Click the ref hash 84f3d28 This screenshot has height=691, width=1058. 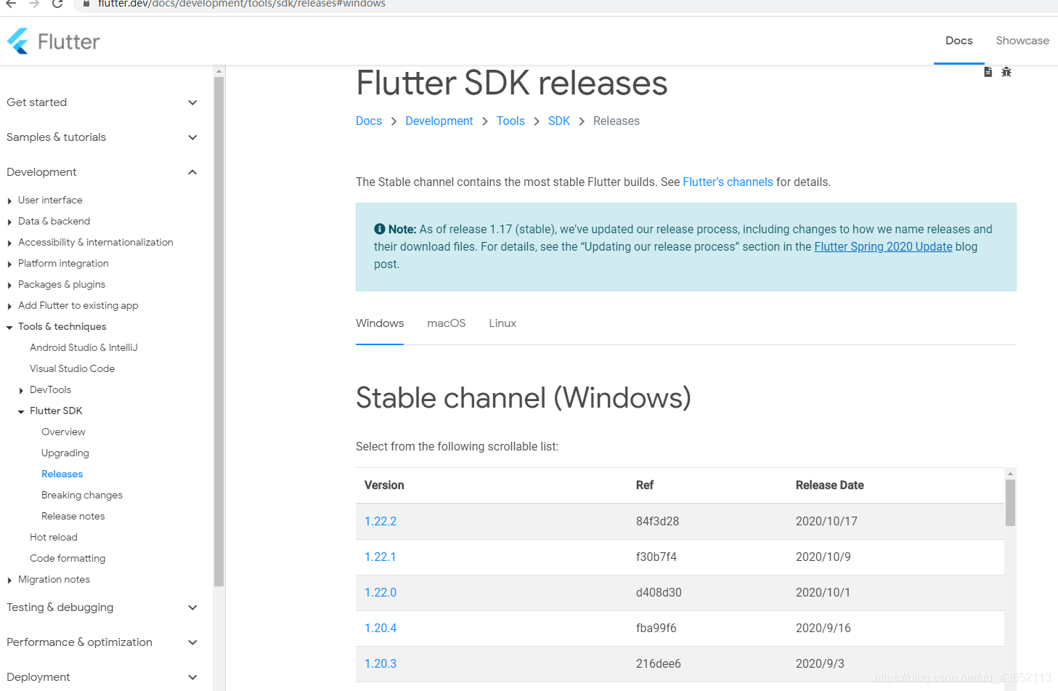[657, 522]
